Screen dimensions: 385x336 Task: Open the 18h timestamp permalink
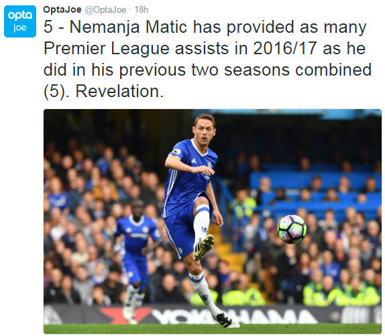(x=142, y=10)
